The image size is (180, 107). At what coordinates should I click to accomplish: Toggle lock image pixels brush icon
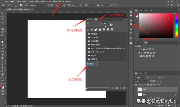pyautogui.click(x=143, y=85)
